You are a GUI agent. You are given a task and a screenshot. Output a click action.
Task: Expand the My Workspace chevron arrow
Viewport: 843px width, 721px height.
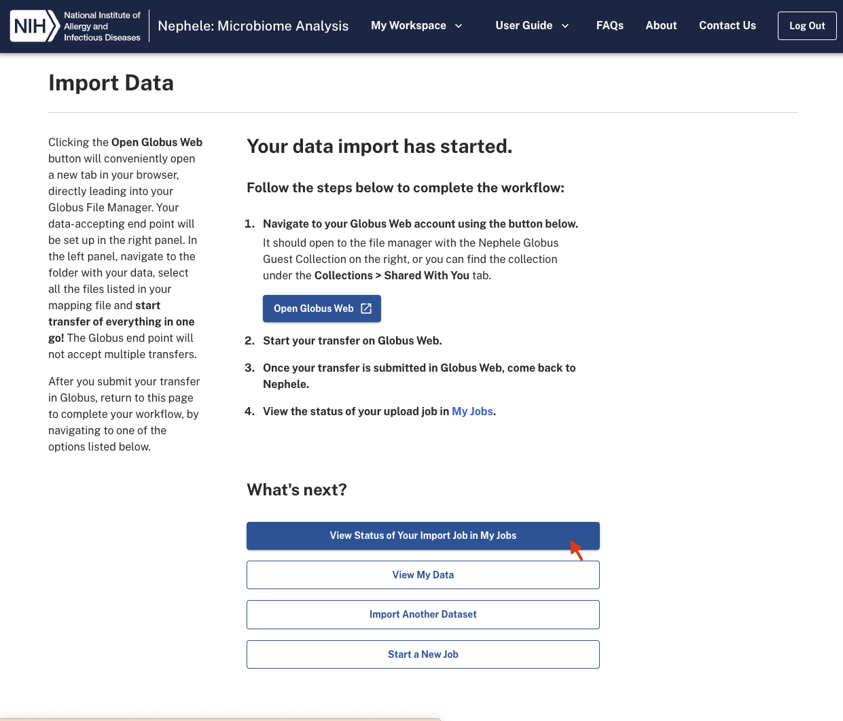click(x=459, y=26)
